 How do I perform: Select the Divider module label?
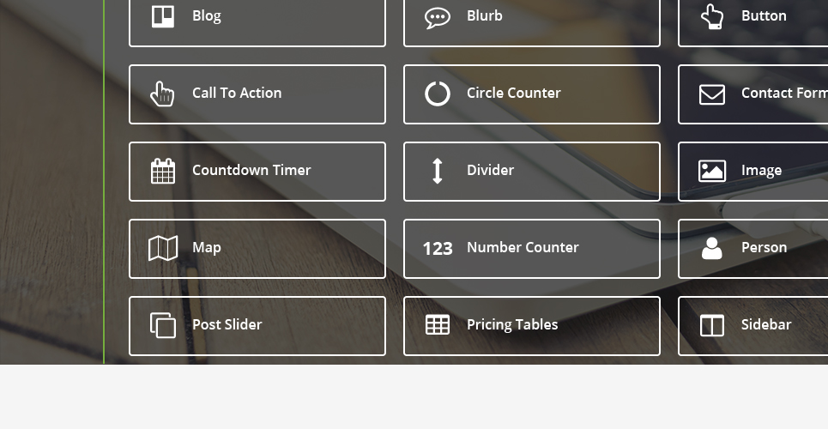[x=490, y=170]
